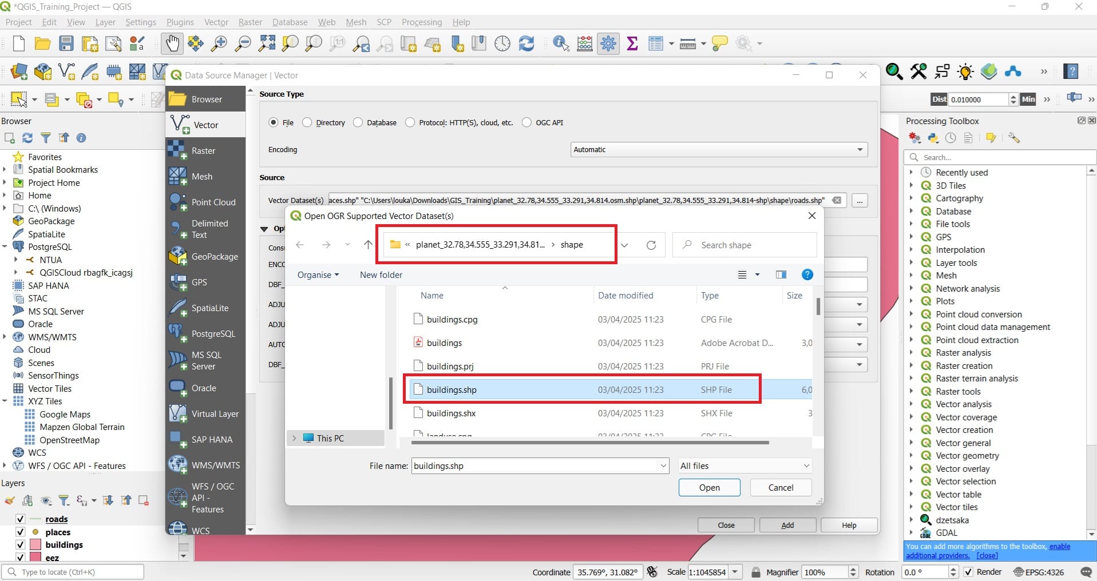Toggle the preview pane icon in file dialog
1097x581 pixels.
click(781, 274)
